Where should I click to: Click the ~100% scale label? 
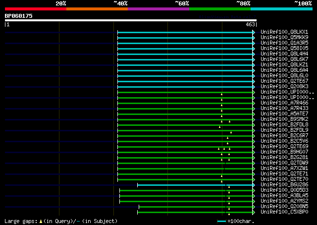click(x=303, y=3)
